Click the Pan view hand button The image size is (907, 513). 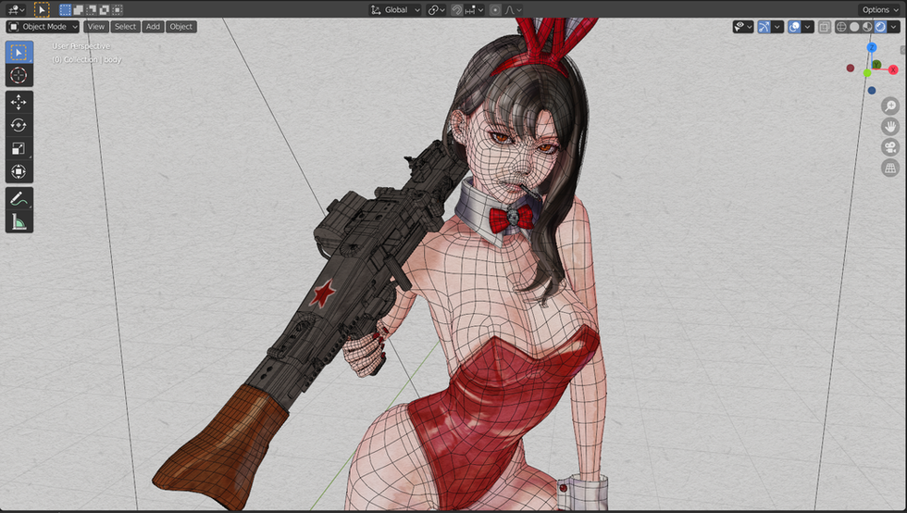pyautogui.click(x=890, y=126)
